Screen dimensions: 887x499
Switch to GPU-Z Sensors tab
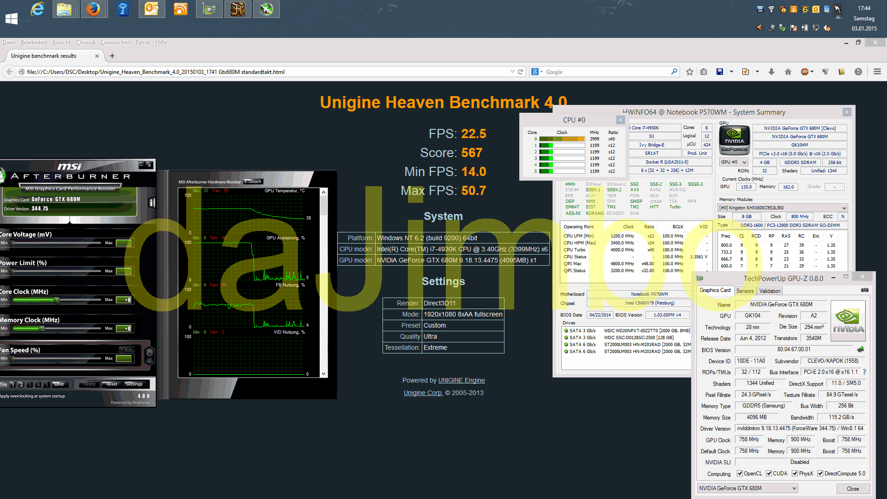tap(745, 291)
